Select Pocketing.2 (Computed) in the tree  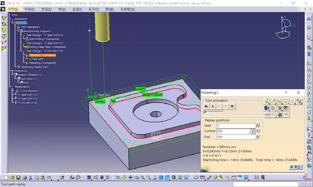42,63
